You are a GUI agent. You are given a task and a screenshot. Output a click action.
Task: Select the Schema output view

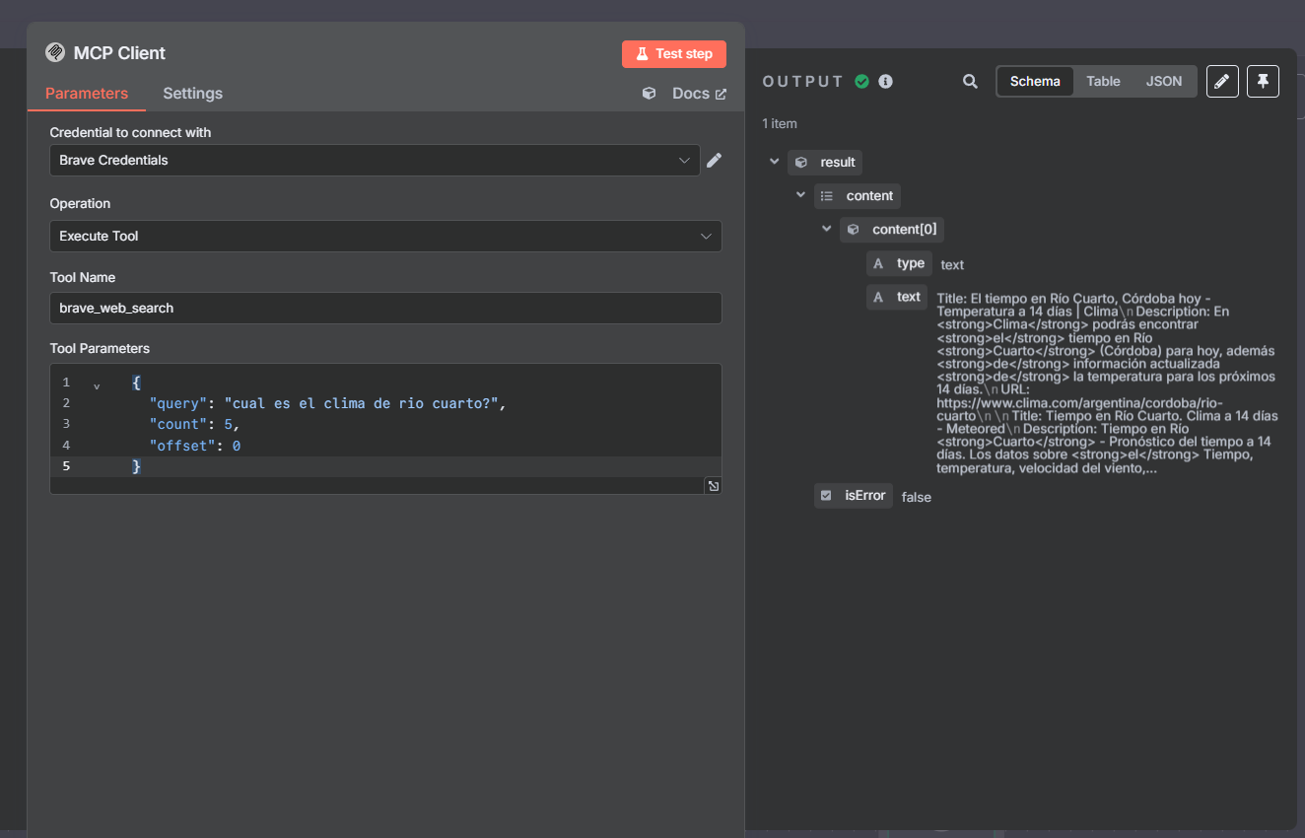(x=1035, y=82)
